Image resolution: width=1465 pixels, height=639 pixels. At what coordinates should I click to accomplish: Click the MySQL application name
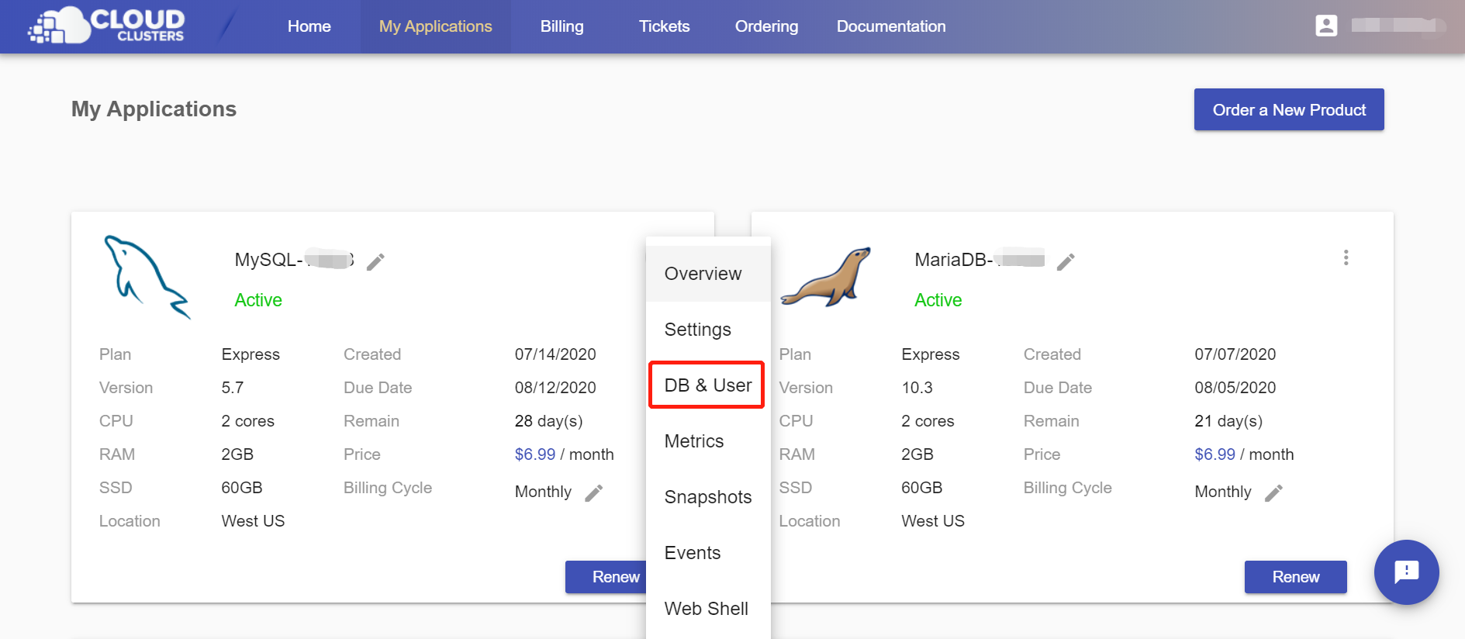[x=295, y=260]
